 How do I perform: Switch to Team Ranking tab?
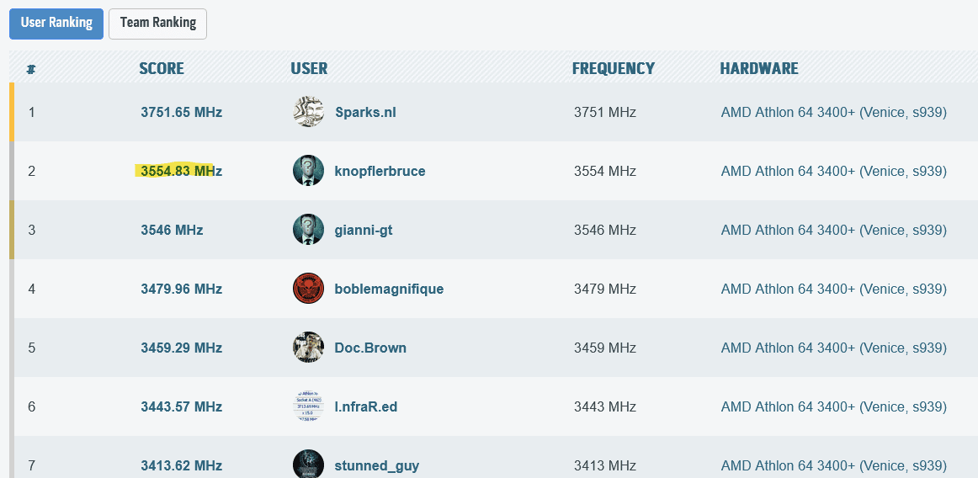coord(157,24)
